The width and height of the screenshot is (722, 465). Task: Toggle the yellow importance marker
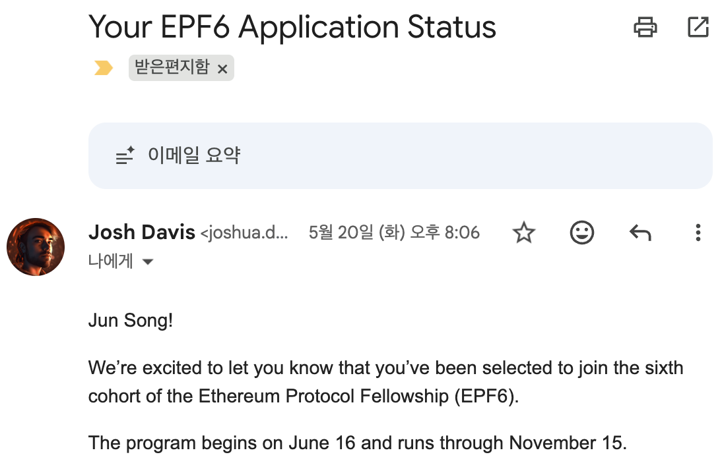[104, 68]
